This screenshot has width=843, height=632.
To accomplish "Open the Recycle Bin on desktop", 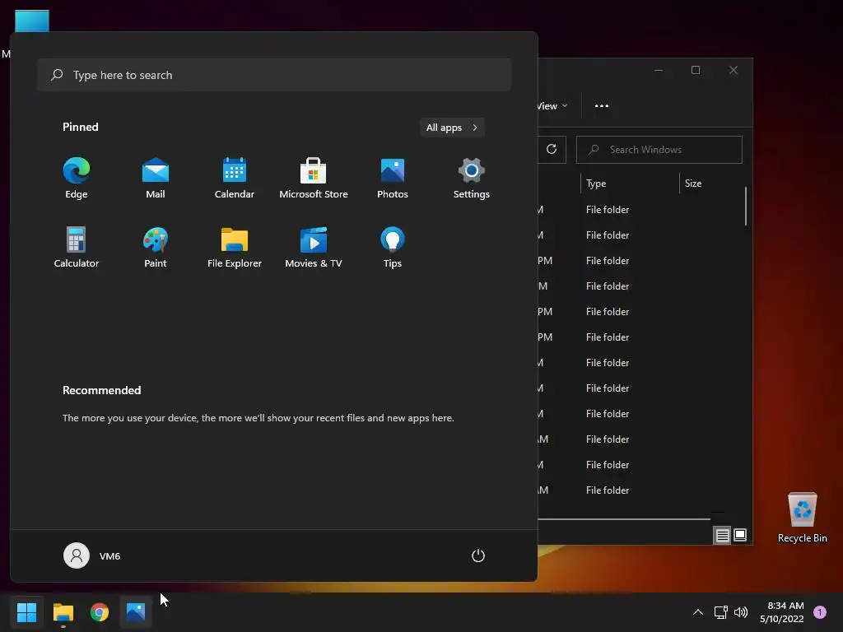I will coord(802,518).
